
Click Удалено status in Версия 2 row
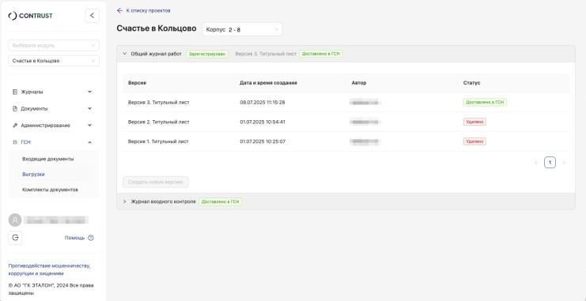click(474, 122)
